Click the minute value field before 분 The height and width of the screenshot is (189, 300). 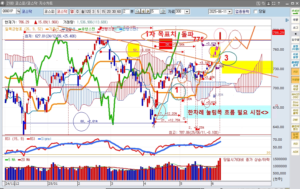(126, 11)
